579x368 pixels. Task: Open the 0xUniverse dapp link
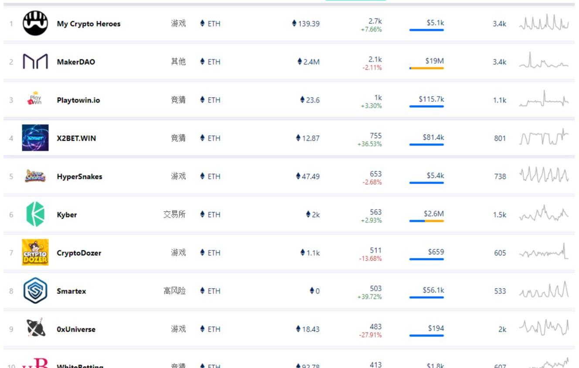point(76,329)
